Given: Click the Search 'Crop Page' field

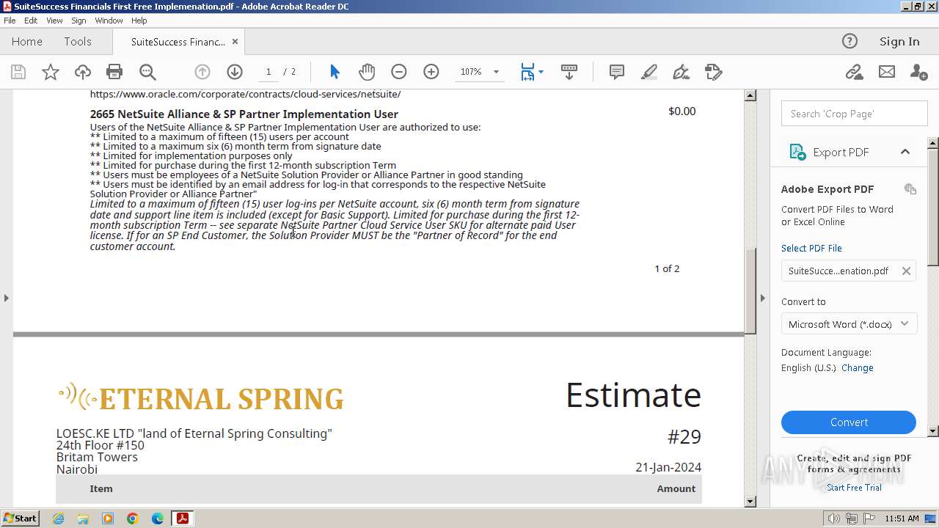Looking at the screenshot, I should pyautogui.click(x=854, y=114).
